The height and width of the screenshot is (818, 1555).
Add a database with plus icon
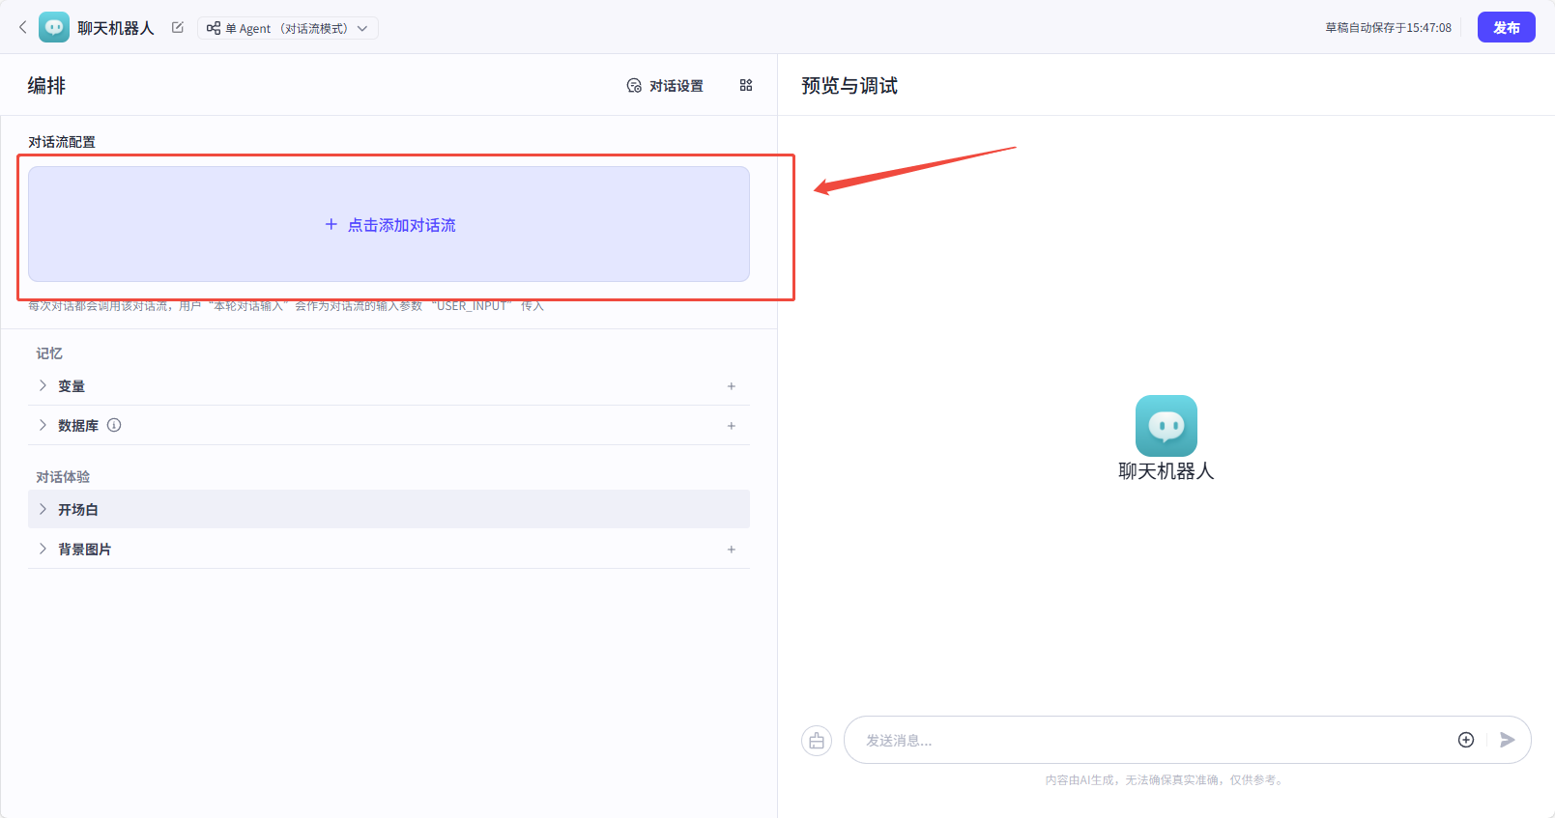click(732, 426)
